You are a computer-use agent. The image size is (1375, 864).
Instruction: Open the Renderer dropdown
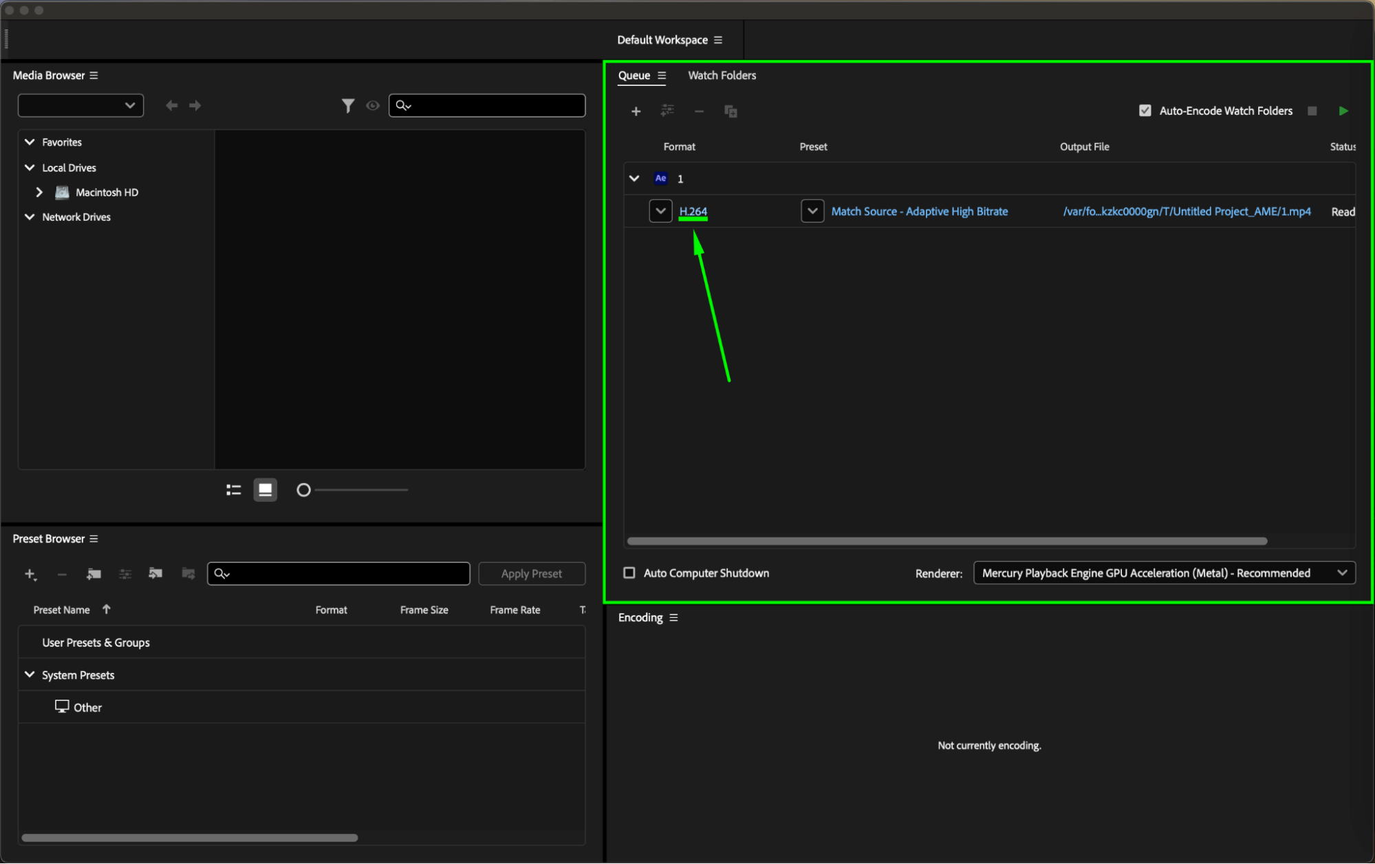(x=1164, y=573)
